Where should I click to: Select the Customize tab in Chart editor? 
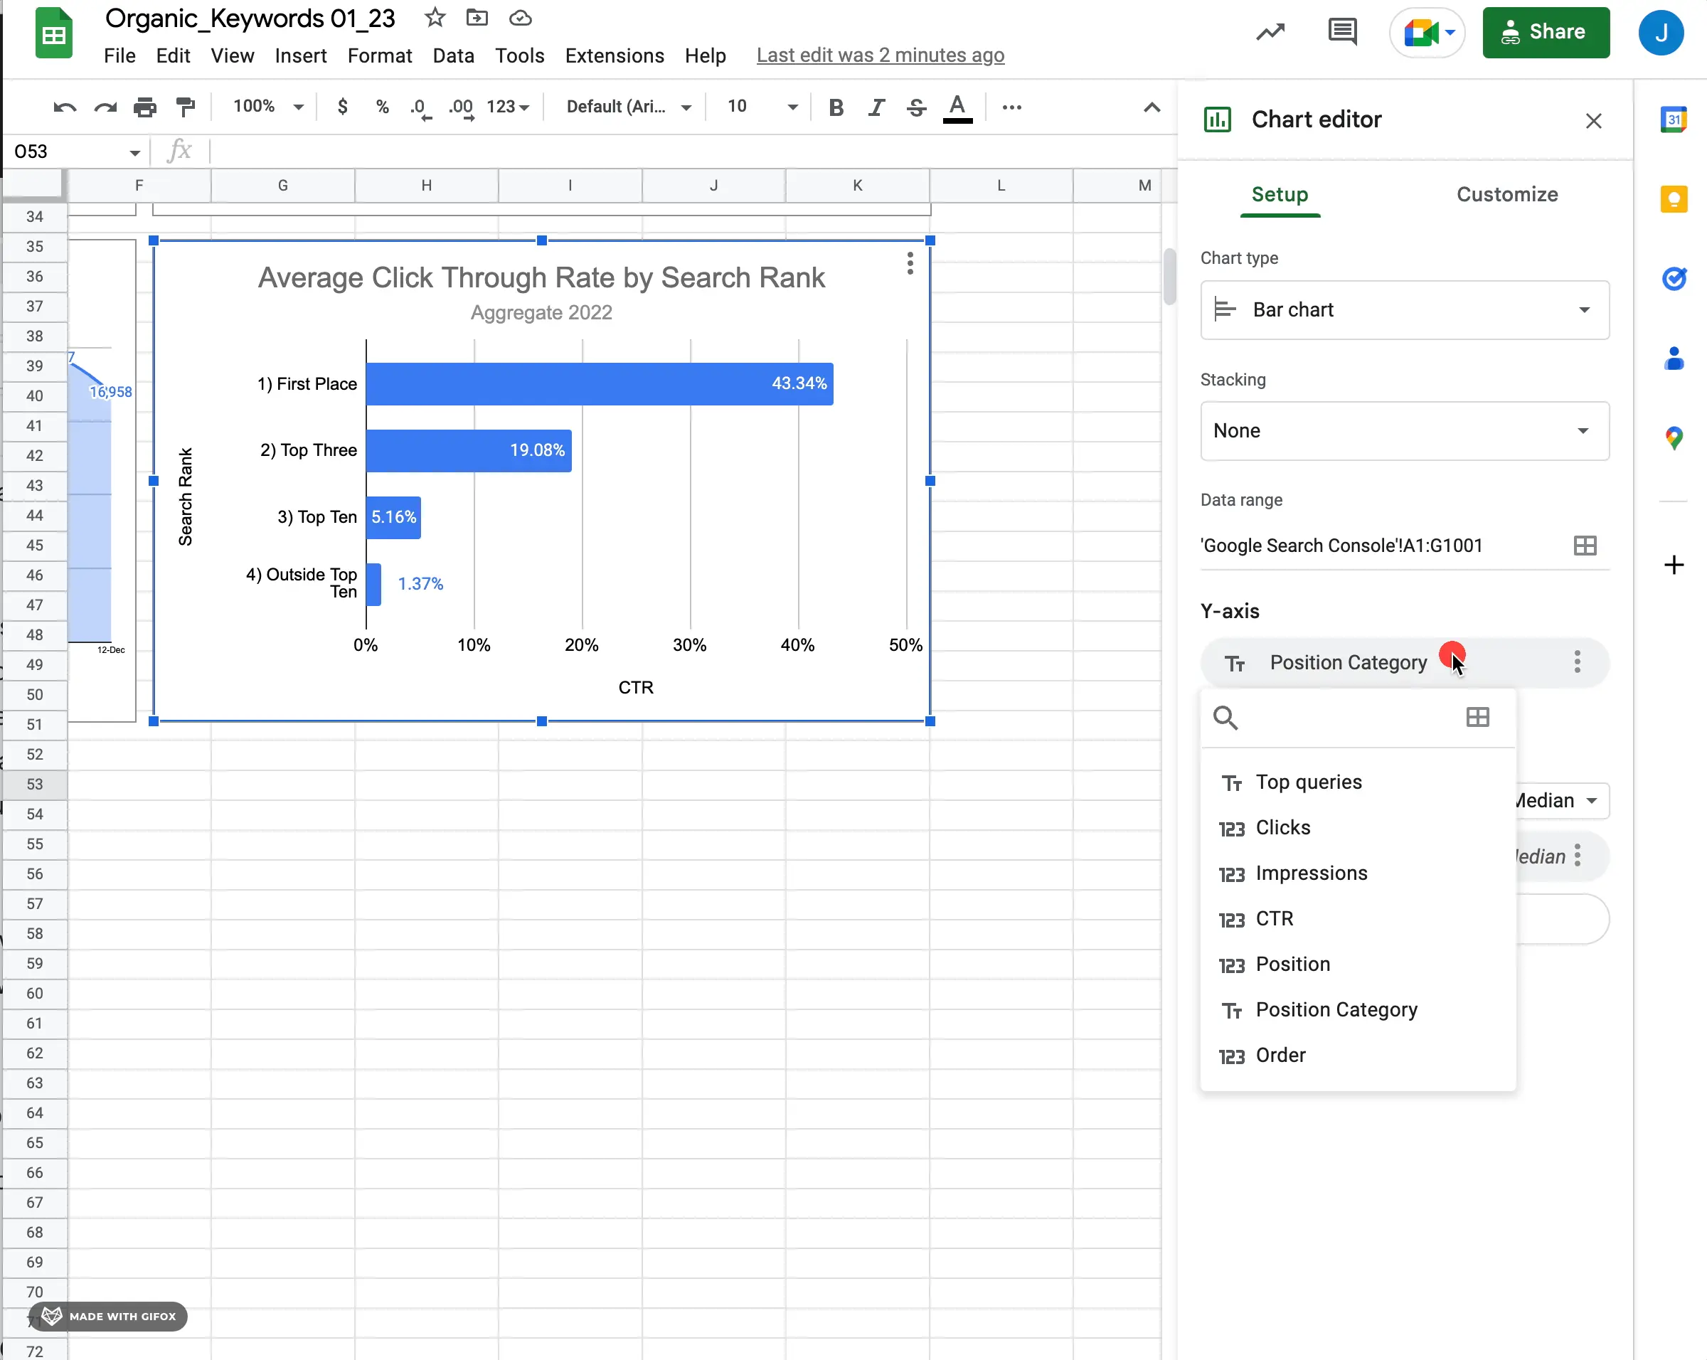[x=1507, y=194]
